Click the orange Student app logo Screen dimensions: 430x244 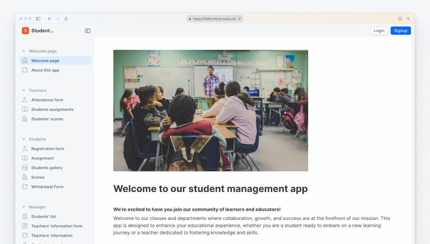point(25,30)
